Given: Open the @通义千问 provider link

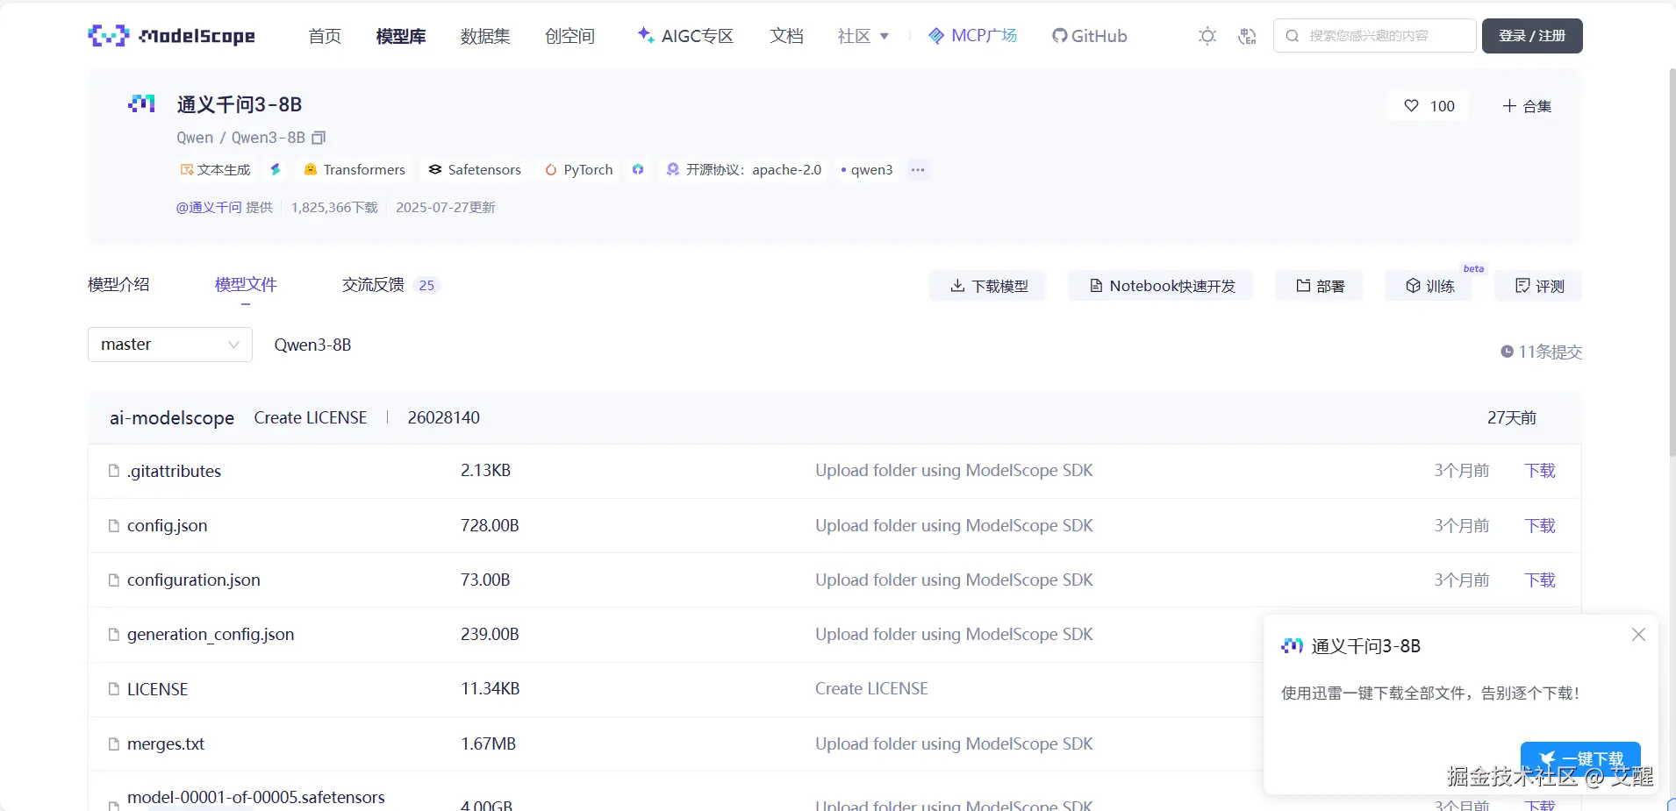Looking at the screenshot, I should point(209,207).
